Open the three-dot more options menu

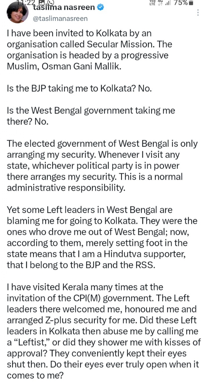pos(198,13)
